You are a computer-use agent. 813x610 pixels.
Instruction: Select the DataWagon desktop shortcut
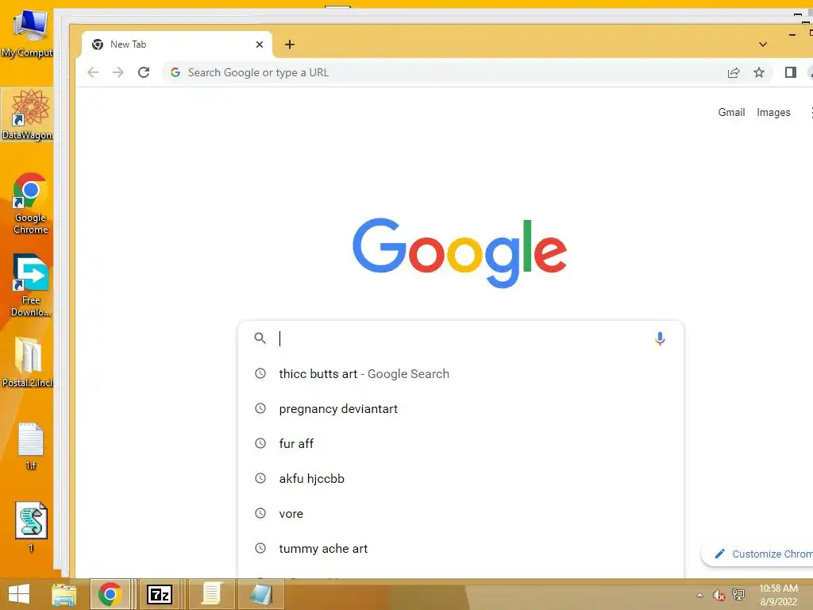[x=28, y=114]
